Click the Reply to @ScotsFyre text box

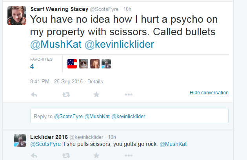pos(129,116)
